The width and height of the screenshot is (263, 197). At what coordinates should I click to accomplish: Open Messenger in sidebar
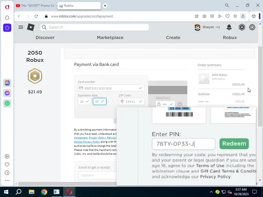pos(7,93)
